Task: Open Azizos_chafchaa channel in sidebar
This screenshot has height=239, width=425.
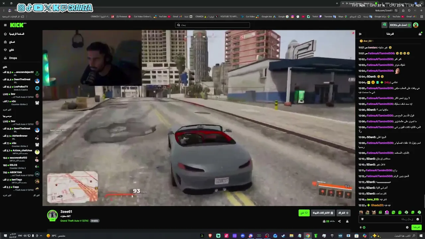Action: tap(21, 152)
